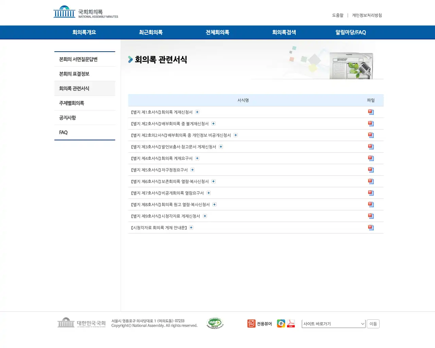Download file for 별지 제2호서식 배부회의록 중 불게재신청서
This screenshot has width=435, height=348.
coord(371,124)
